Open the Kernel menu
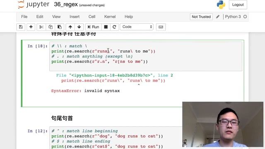 (x=110, y=17)
